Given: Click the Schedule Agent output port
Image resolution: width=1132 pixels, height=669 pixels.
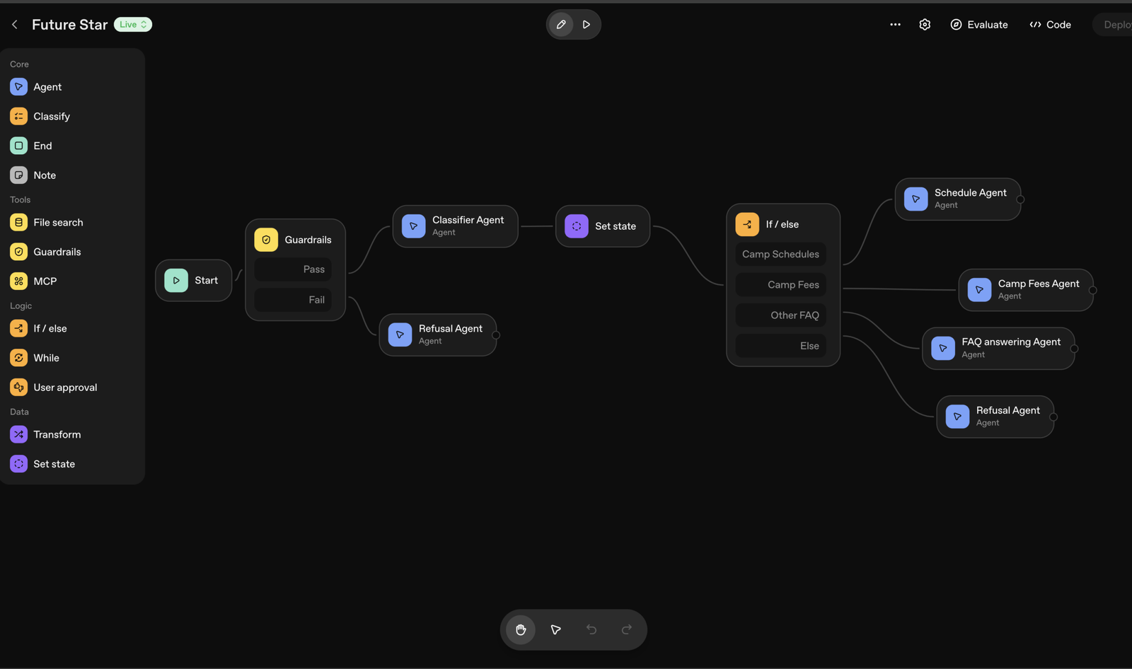Looking at the screenshot, I should (1020, 199).
